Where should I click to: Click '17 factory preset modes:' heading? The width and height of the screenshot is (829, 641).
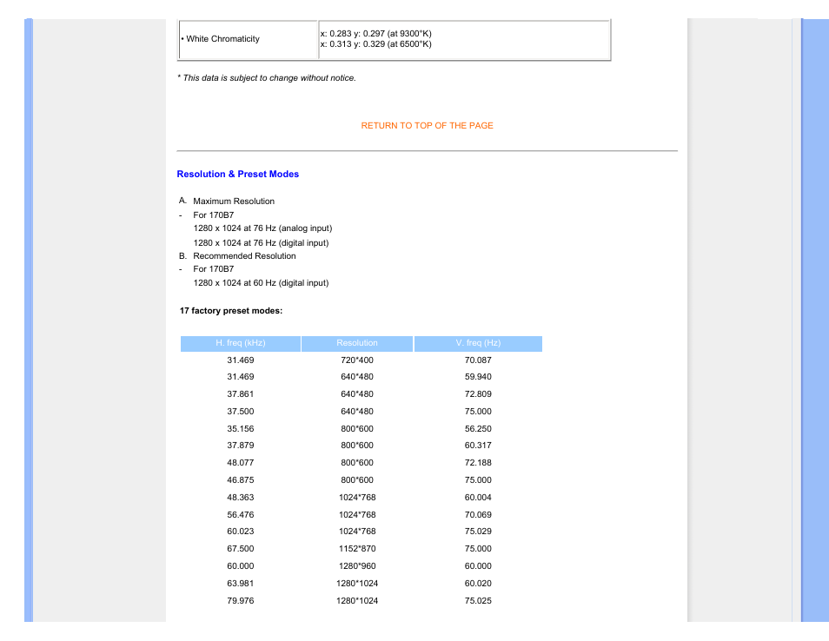coord(231,311)
